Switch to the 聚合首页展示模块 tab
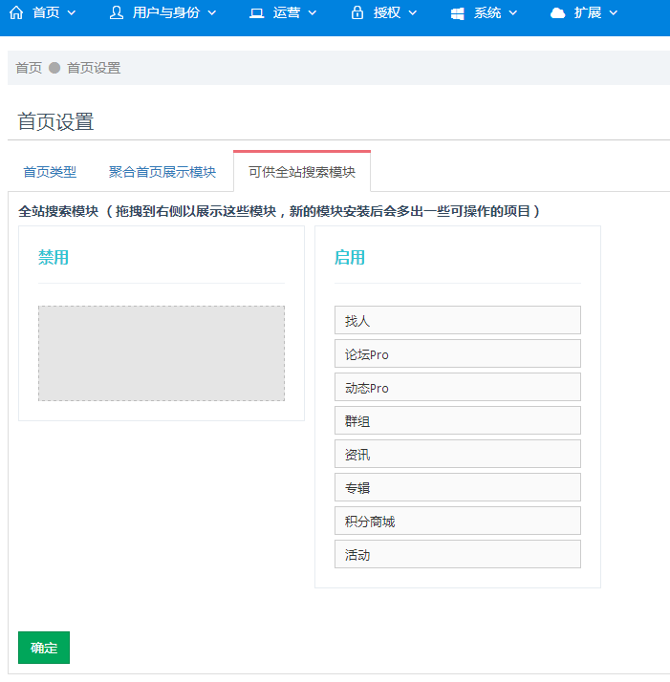Screen dimensions: 670x682 click(x=162, y=172)
